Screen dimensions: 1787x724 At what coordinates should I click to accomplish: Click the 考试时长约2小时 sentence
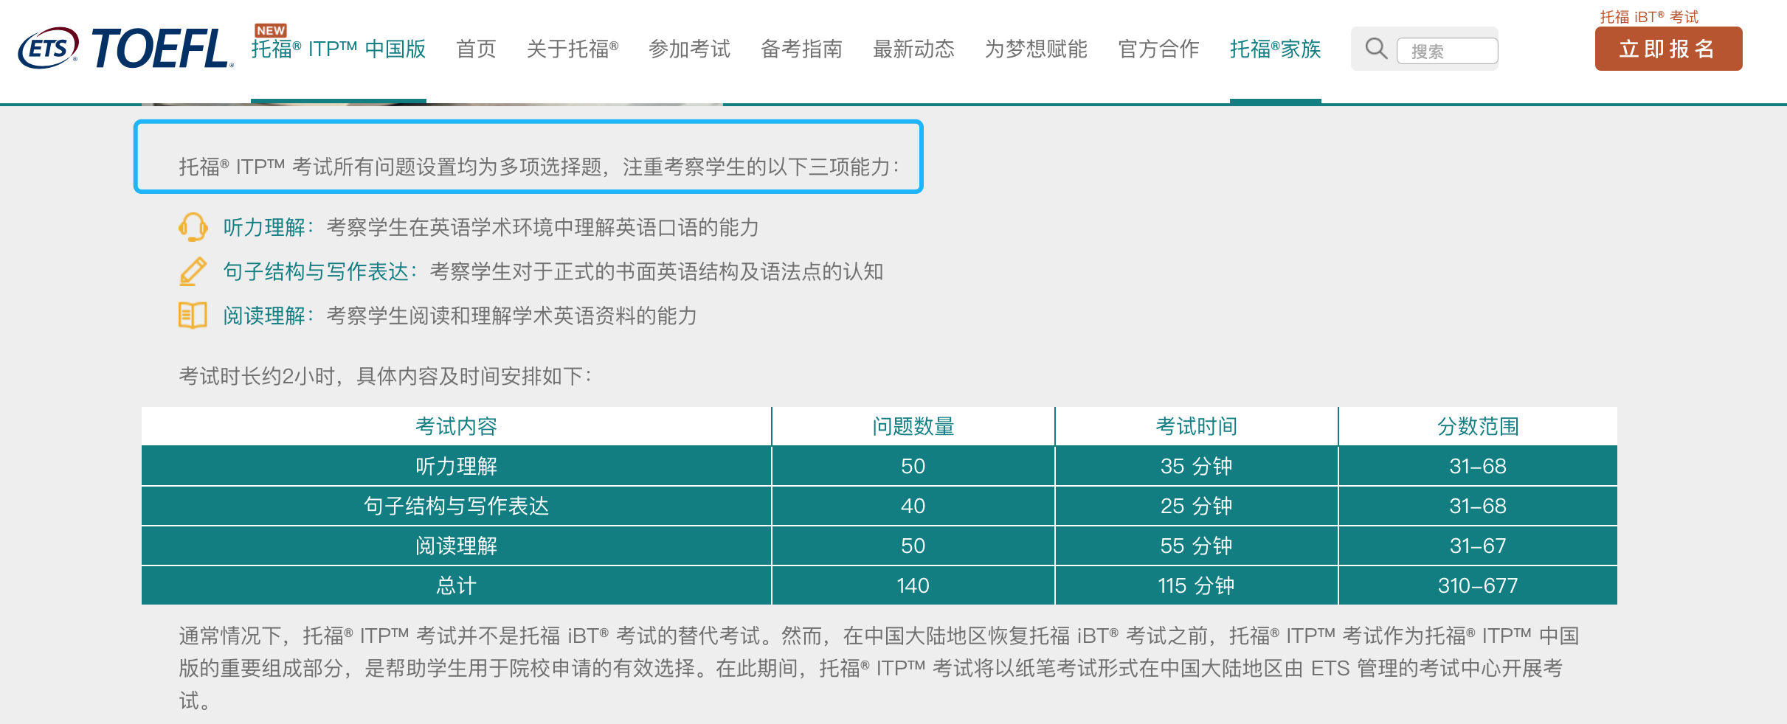[x=385, y=376]
